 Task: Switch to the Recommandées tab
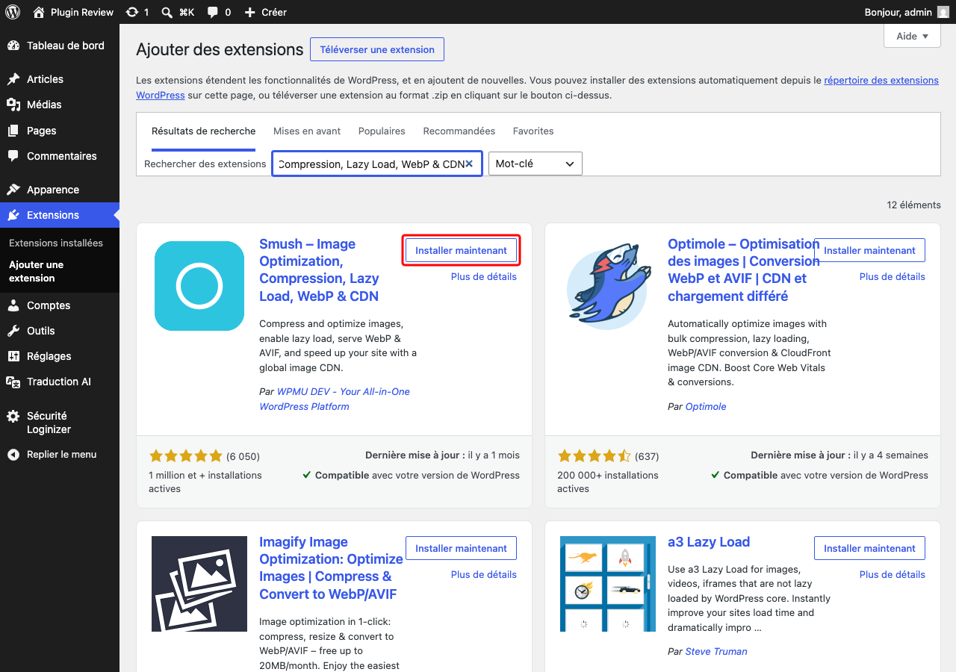tap(459, 131)
